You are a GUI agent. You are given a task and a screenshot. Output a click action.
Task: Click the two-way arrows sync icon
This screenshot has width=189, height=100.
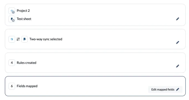(x=18, y=39)
